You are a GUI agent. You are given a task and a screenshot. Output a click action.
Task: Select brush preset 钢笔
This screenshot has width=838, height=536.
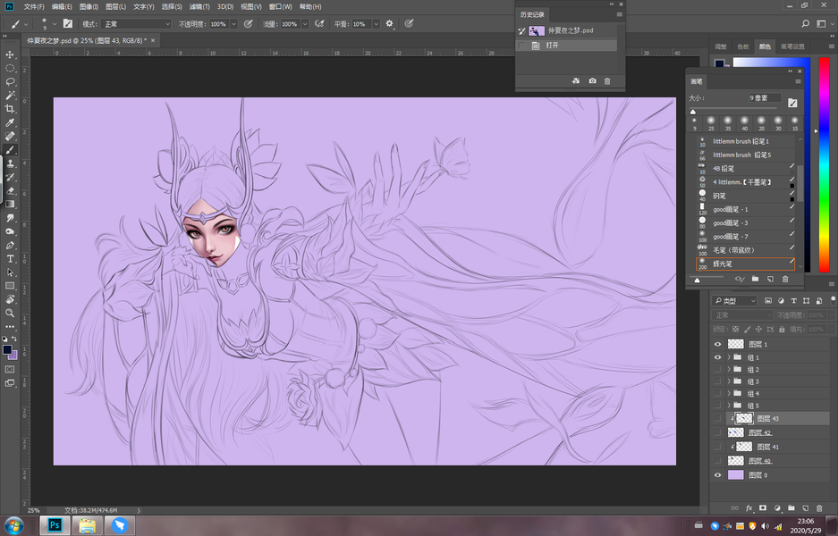[746, 196]
